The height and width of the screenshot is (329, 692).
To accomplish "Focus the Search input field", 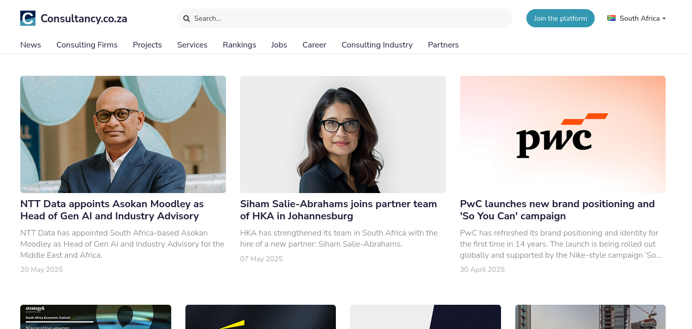I will pos(344,18).
